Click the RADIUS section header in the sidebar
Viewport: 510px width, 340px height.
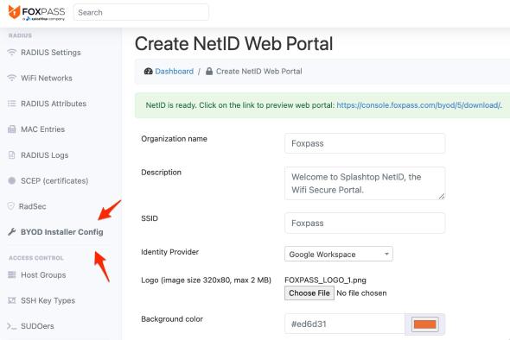pos(20,35)
